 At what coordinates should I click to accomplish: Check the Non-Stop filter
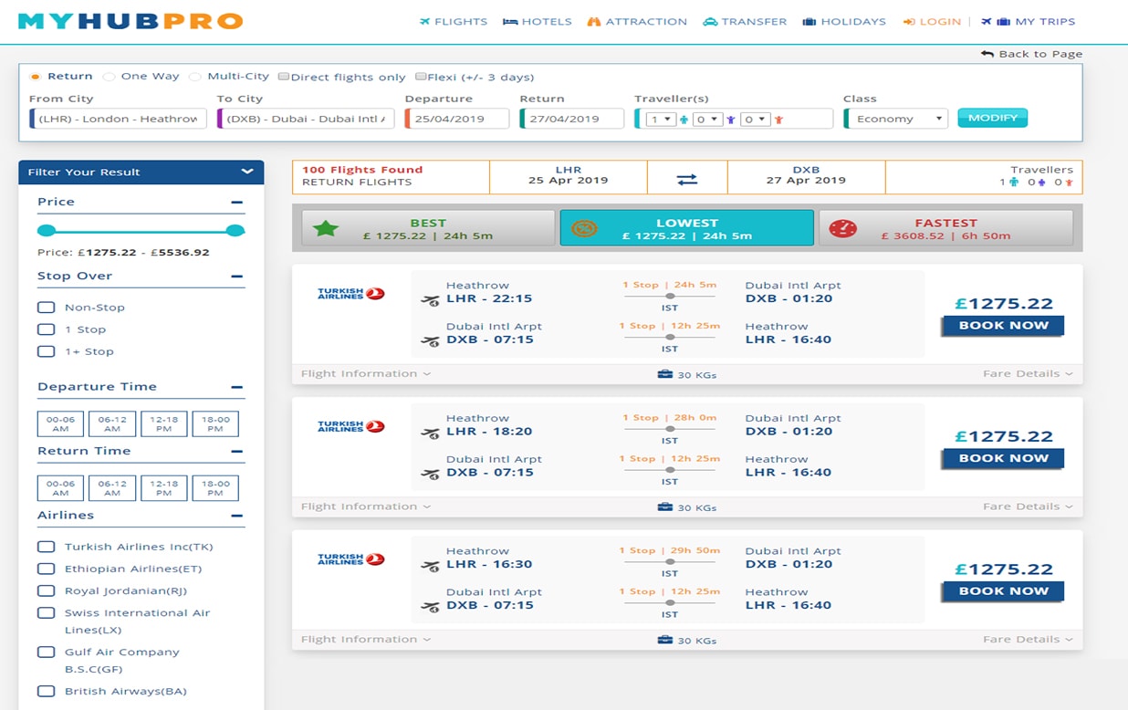click(46, 308)
